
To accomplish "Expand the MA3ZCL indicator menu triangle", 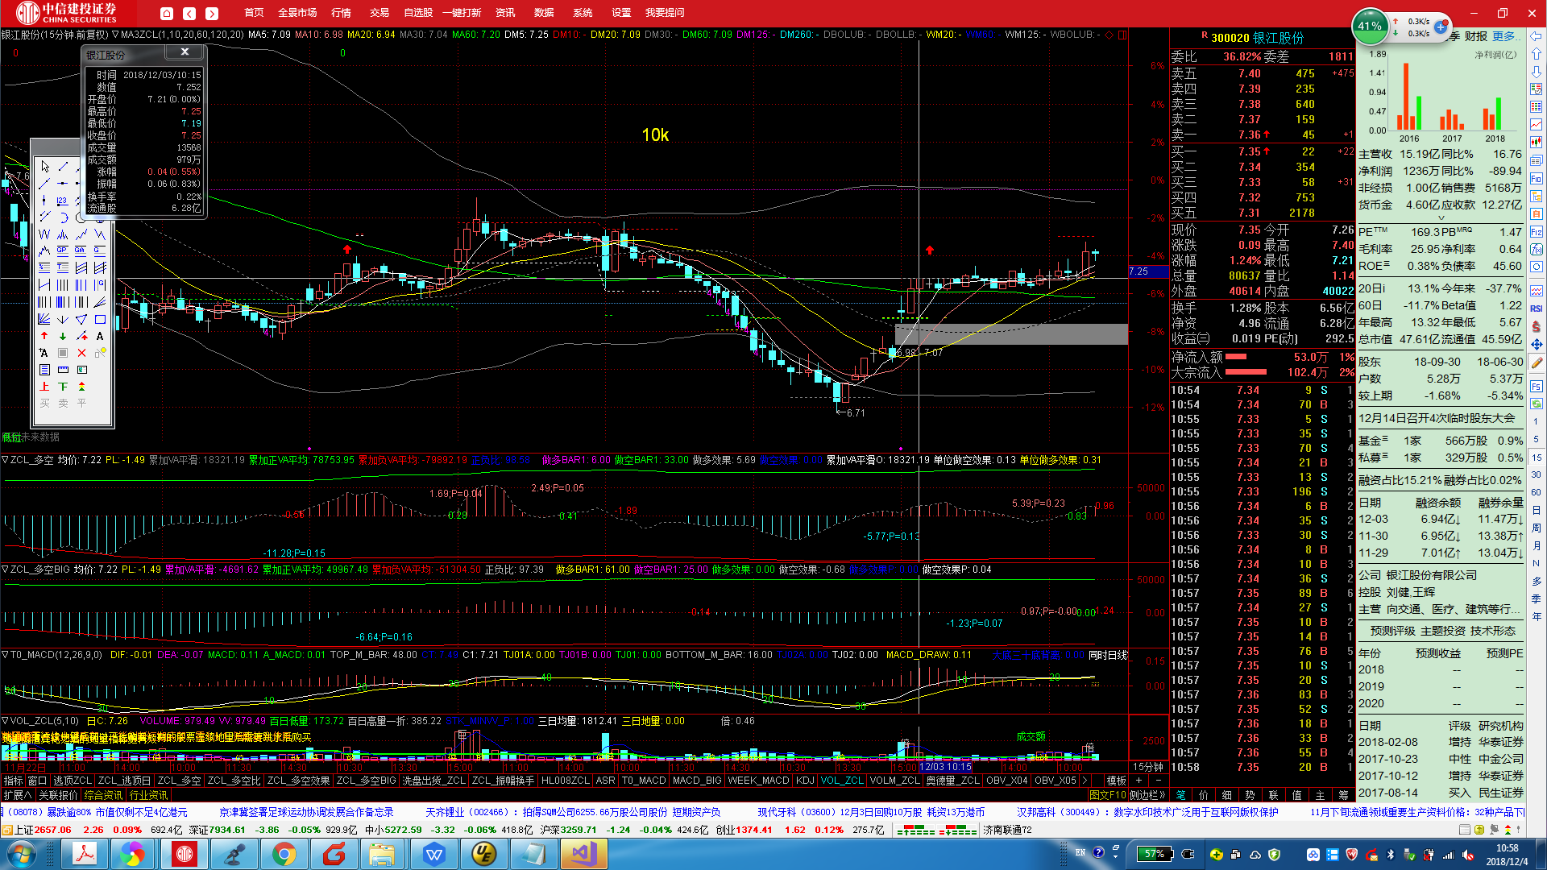I will pyautogui.click(x=115, y=35).
